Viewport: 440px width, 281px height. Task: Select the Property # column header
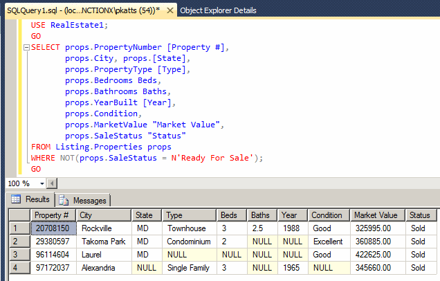point(53,215)
